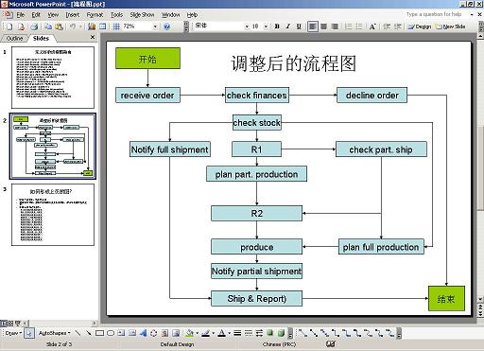This screenshot has width=484, height=351.
Task: Click the Paste clipboard icon
Action: pyautogui.click(x=60, y=26)
